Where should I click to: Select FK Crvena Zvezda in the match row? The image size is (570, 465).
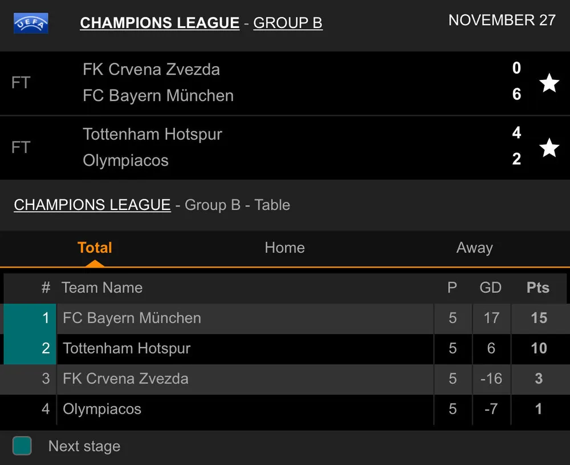[151, 70]
